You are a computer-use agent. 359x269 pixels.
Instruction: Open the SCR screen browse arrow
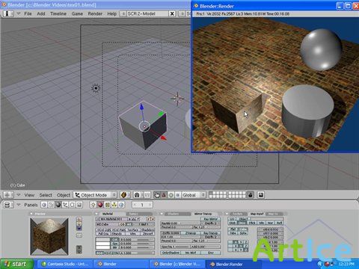click(123, 13)
